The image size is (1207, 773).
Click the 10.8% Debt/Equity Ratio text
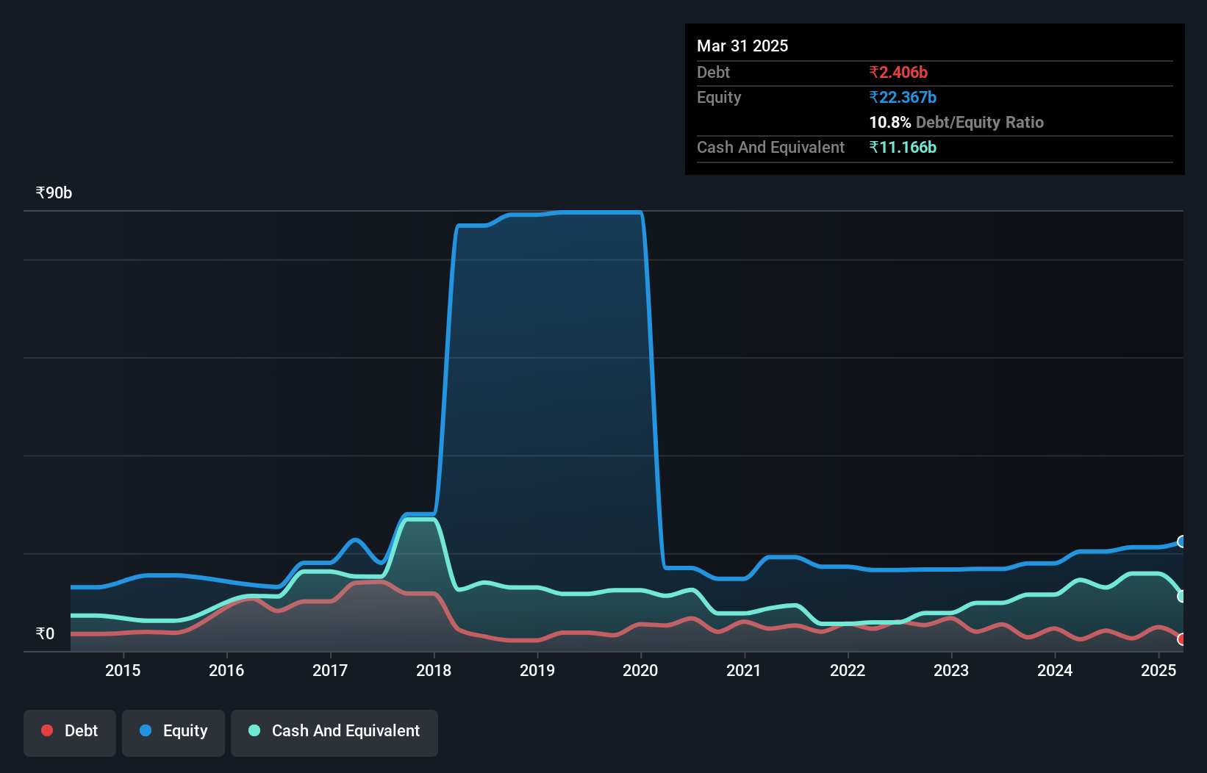click(956, 122)
